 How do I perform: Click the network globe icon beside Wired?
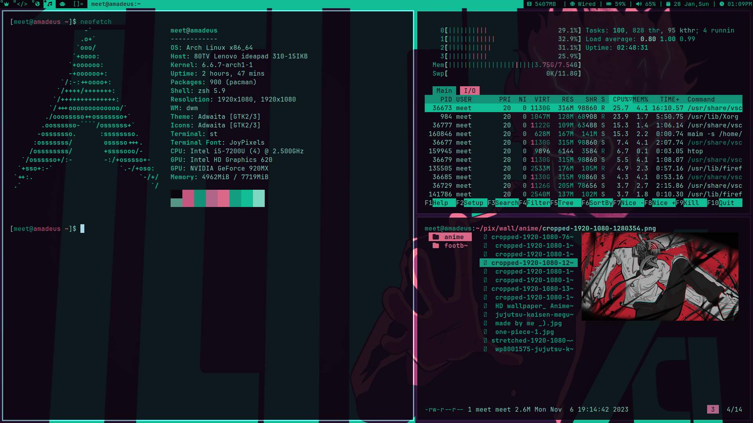(x=573, y=4)
